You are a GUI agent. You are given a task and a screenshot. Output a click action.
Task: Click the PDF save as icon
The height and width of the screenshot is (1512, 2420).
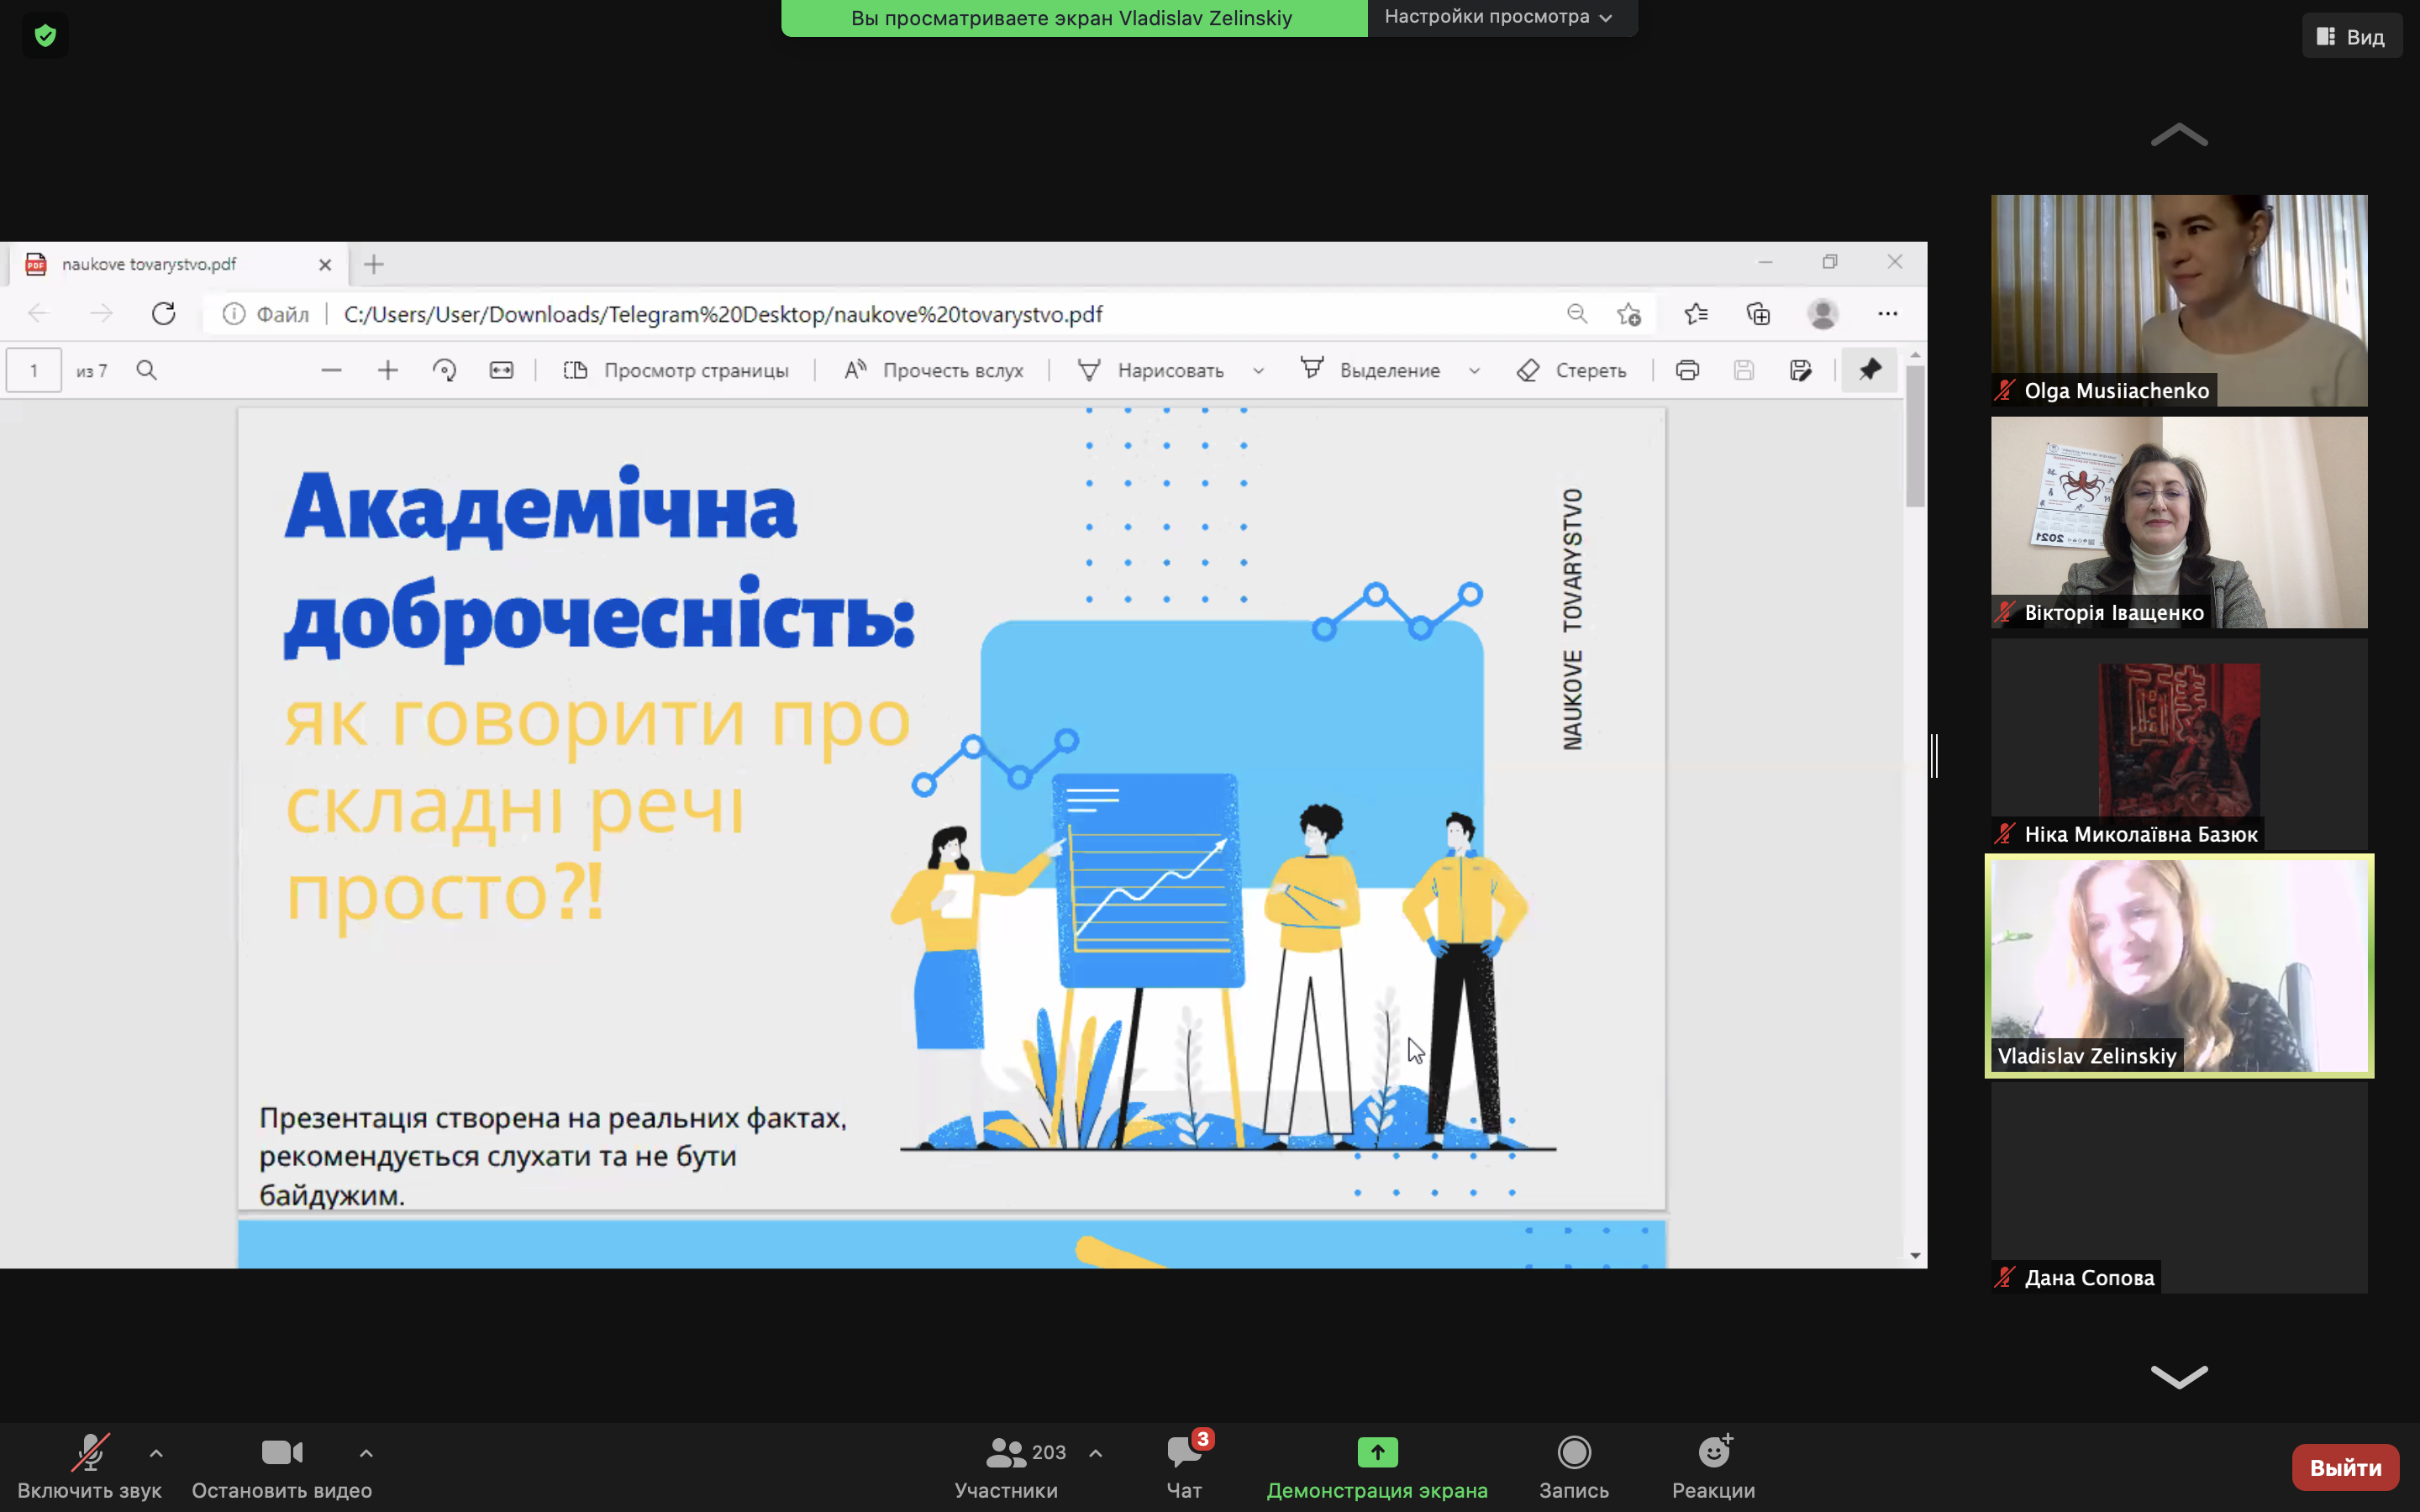coord(1801,370)
